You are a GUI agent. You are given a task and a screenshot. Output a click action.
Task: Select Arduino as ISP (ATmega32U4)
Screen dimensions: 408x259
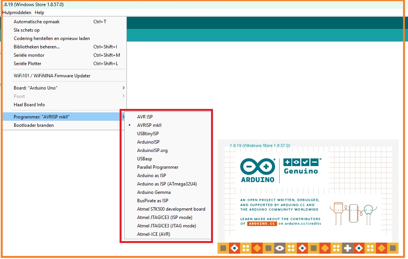coord(168,184)
